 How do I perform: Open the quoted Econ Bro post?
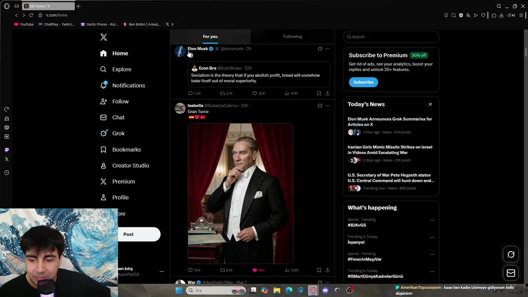tap(259, 75)
